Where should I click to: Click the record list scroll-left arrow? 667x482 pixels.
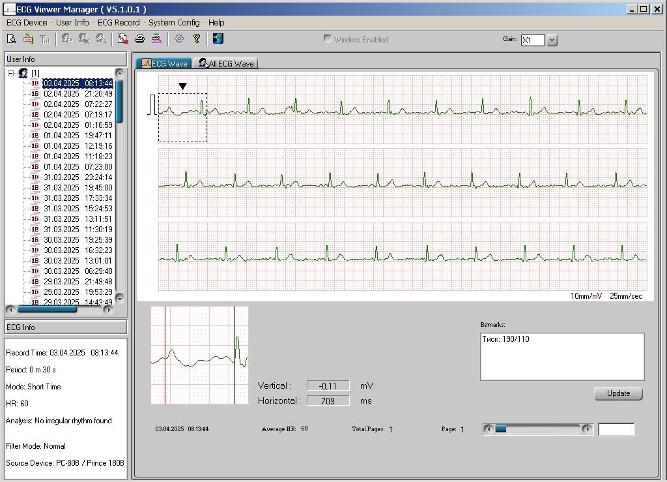11,309
